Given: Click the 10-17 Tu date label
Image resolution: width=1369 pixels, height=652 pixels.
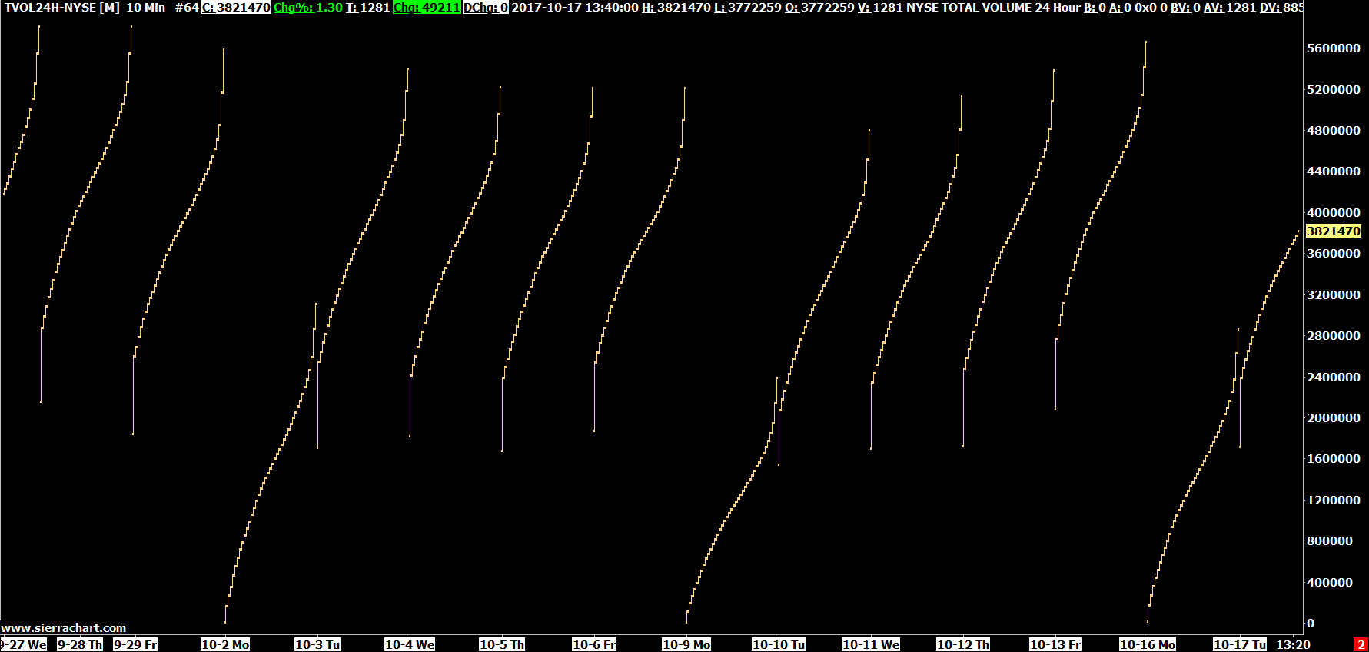Looking at the screenshot, I should tap(1240, 644).
